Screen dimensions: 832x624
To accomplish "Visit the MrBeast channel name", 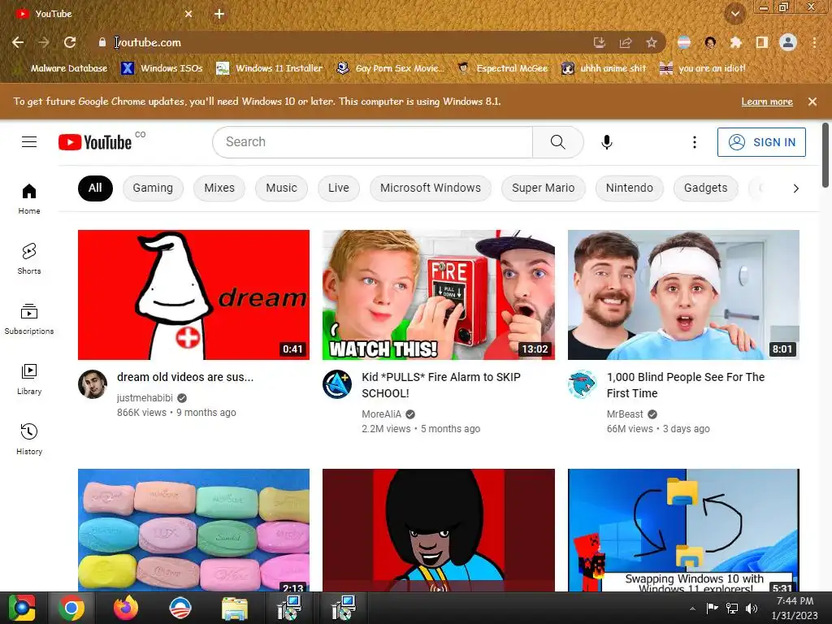I will [625, 414].
